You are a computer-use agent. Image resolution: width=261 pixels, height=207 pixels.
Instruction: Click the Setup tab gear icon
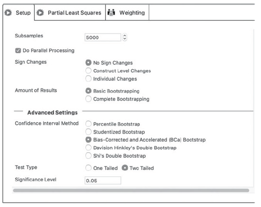8,13
